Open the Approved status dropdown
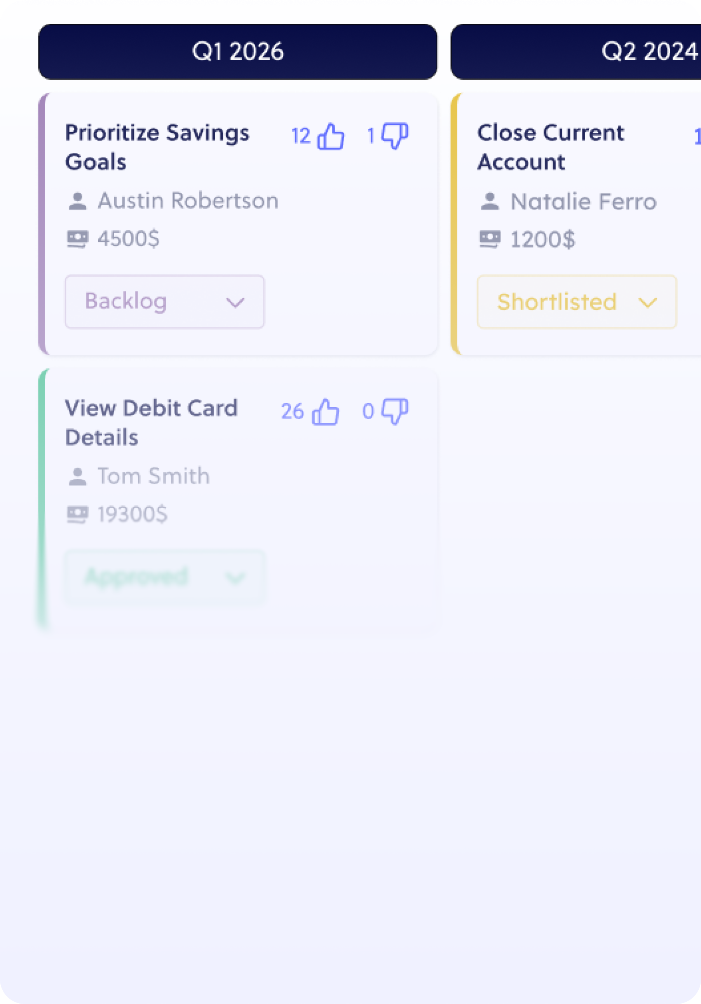Image resolution: width=701 pixels, height=1004 pixels. click(164, 577)
